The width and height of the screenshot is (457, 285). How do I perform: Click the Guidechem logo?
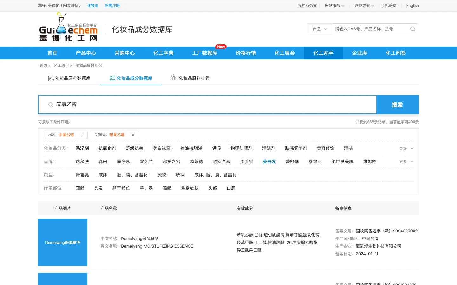pyautogui.click(x=68, y=27)
